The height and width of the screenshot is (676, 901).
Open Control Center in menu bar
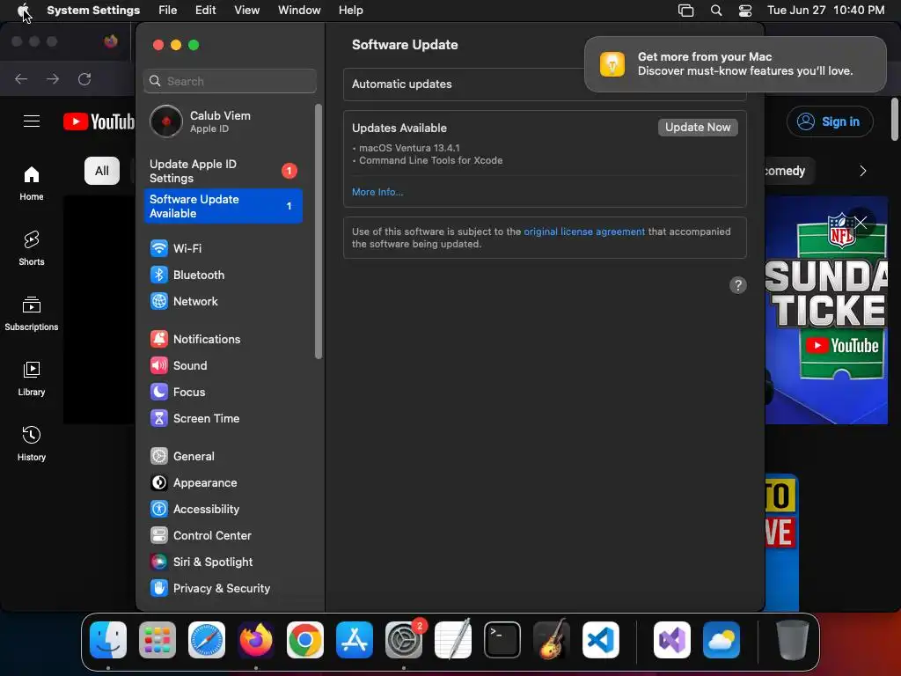pos(745,11)
